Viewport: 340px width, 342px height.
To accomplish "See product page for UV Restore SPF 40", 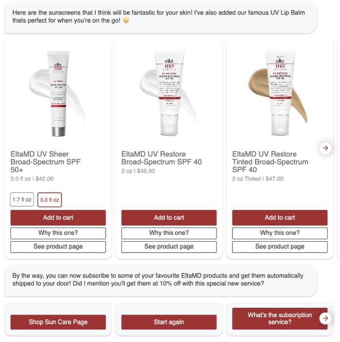I will (169, 247).
